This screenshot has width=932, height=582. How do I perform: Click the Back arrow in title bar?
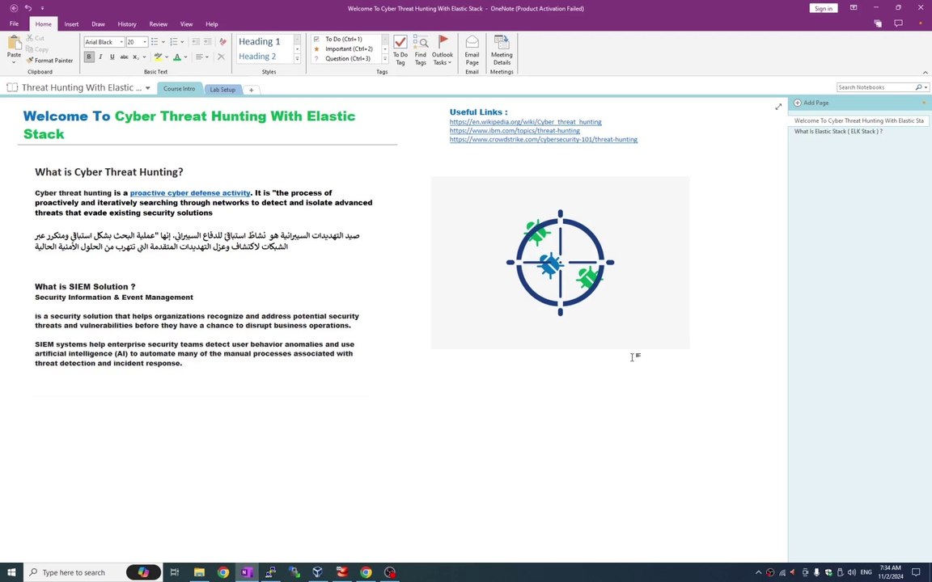coord(14,8)
